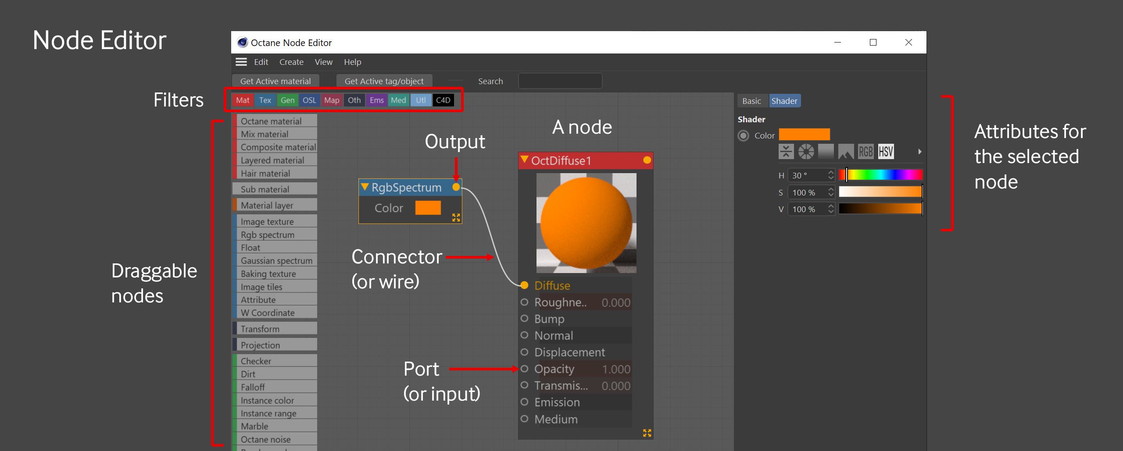Toggle the Tex filter
Viewport: 1123px width, 451px height.
pos(265,100)
